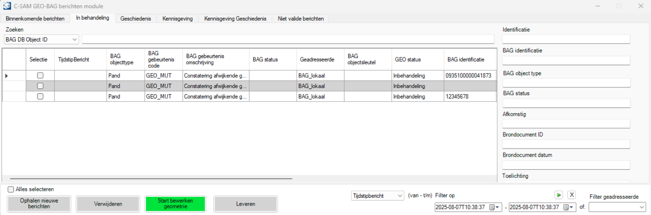Click the Identificatie input field
651x215 pixels.
click(x=566, y=39)
